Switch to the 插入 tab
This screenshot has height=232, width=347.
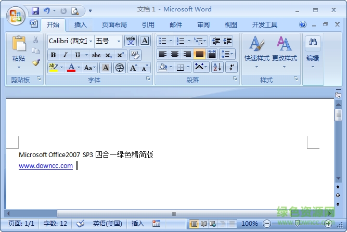(80, 25)
